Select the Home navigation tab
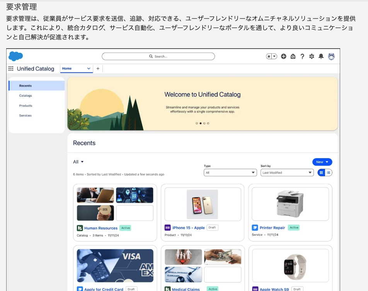Image resolution: width=368 pixels, height=291 pixels. 67,68
